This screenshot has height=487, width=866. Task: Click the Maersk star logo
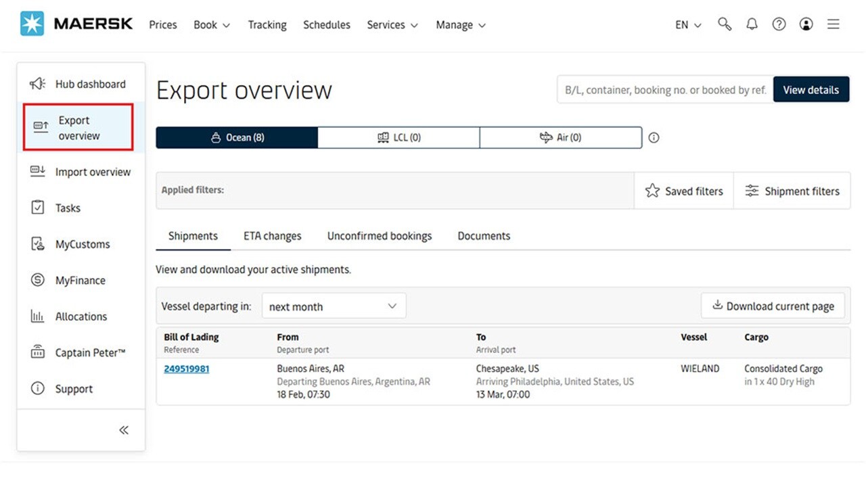click(x=32, y=22)
